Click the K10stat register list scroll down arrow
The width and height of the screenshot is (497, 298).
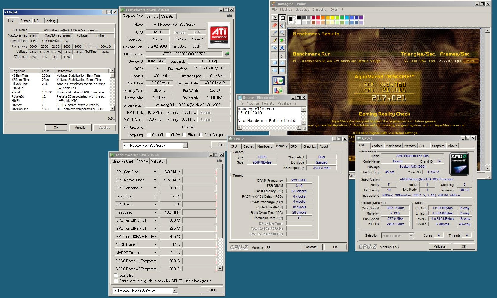click(x=112, y=108)
